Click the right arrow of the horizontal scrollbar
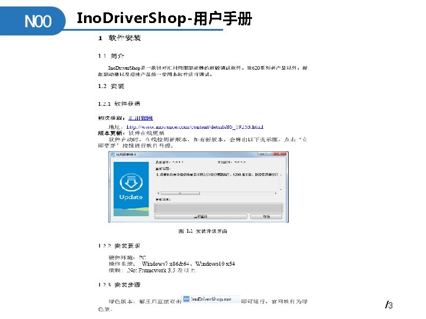Viewport: 426px width, 319px height. click(x=276, y=193)
